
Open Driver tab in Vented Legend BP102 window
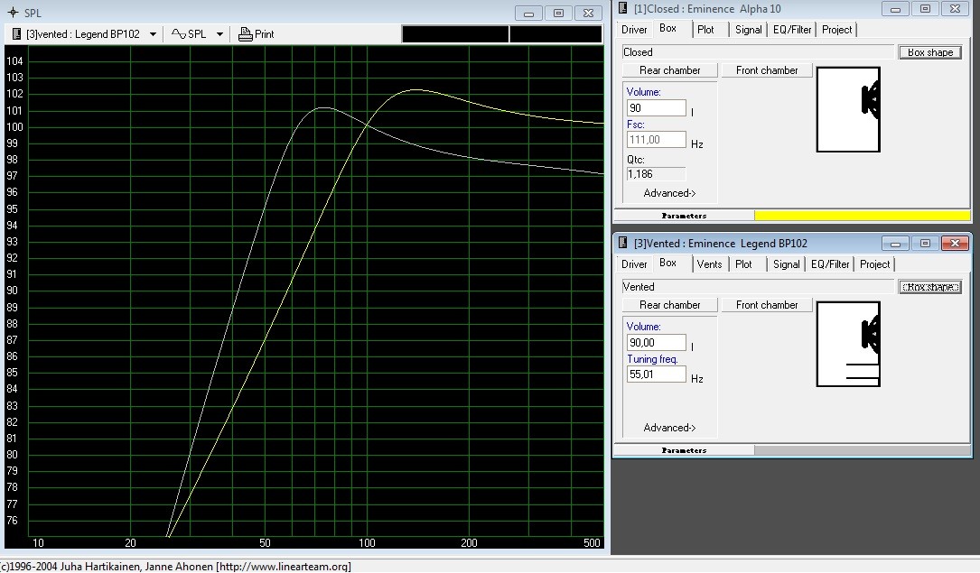pyautogui.click(x=634, y=264)
